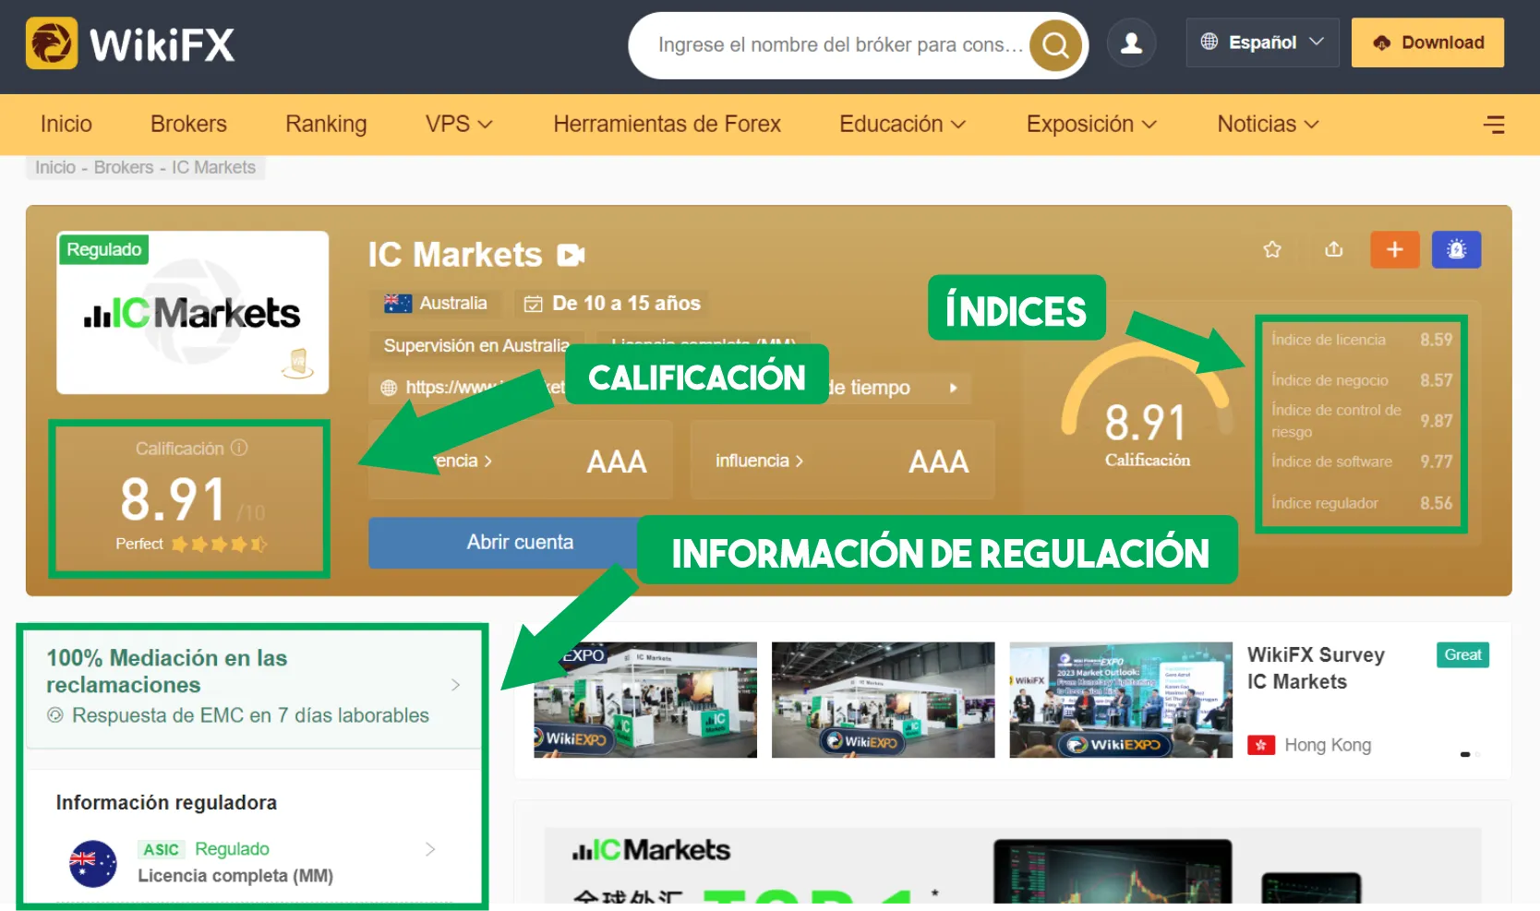Screen dimensions: 1540x911
Task: Expand the Educación menu
Action: 902,124
